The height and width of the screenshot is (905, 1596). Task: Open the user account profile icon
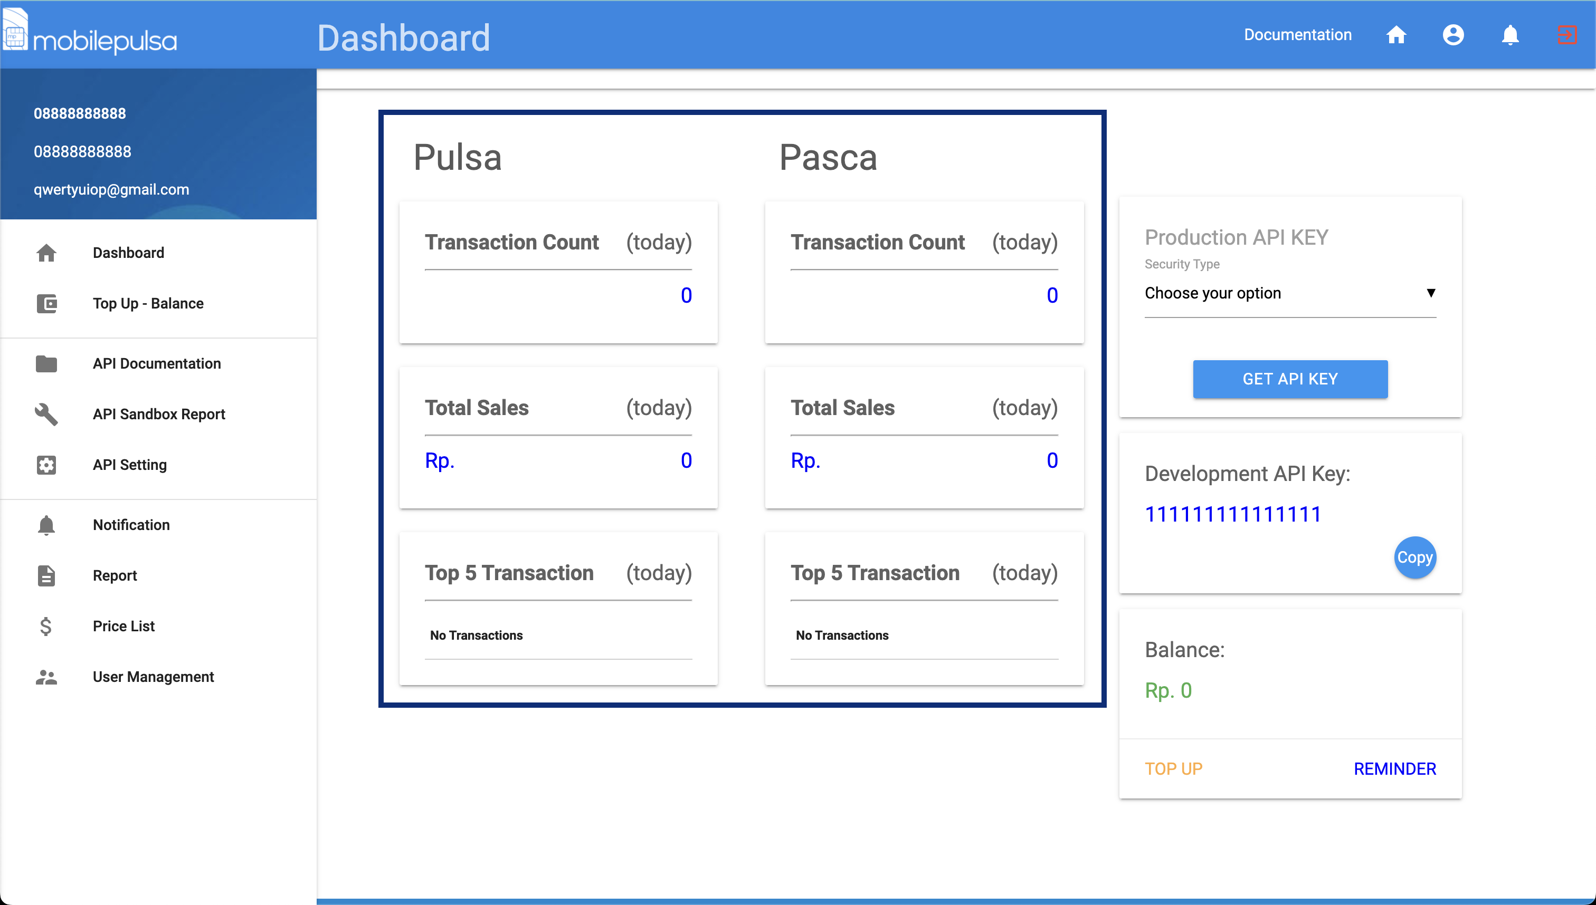[1453, 35]
